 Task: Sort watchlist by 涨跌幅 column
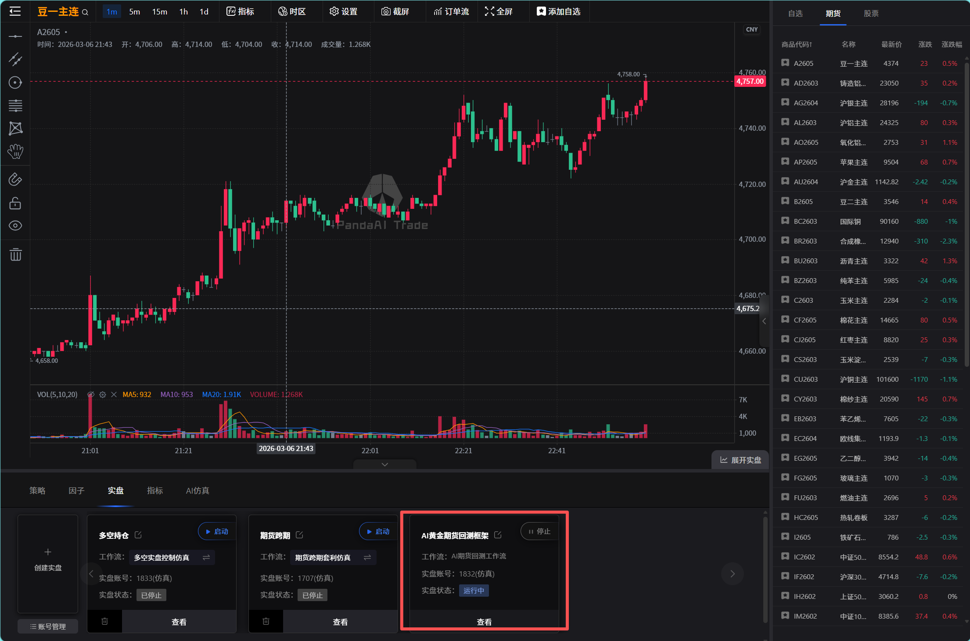click(x=952, y=44)
